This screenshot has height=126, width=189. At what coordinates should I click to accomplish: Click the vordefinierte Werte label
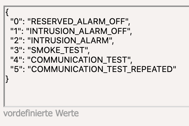[x=41, y=113]
